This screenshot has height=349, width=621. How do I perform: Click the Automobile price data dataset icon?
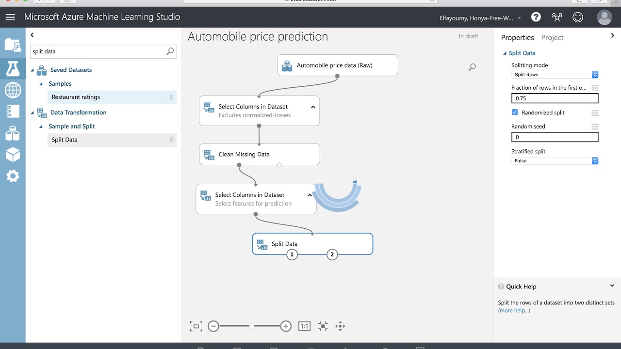click(287, 66)
